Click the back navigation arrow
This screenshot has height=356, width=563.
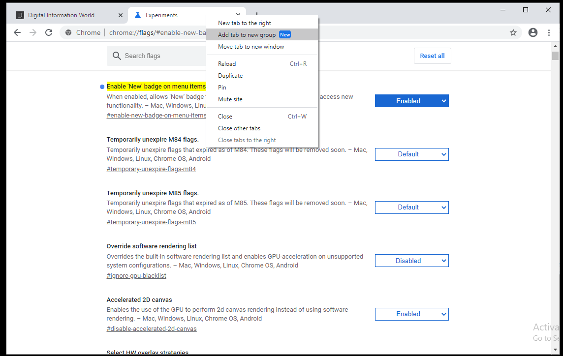(17, 32)
